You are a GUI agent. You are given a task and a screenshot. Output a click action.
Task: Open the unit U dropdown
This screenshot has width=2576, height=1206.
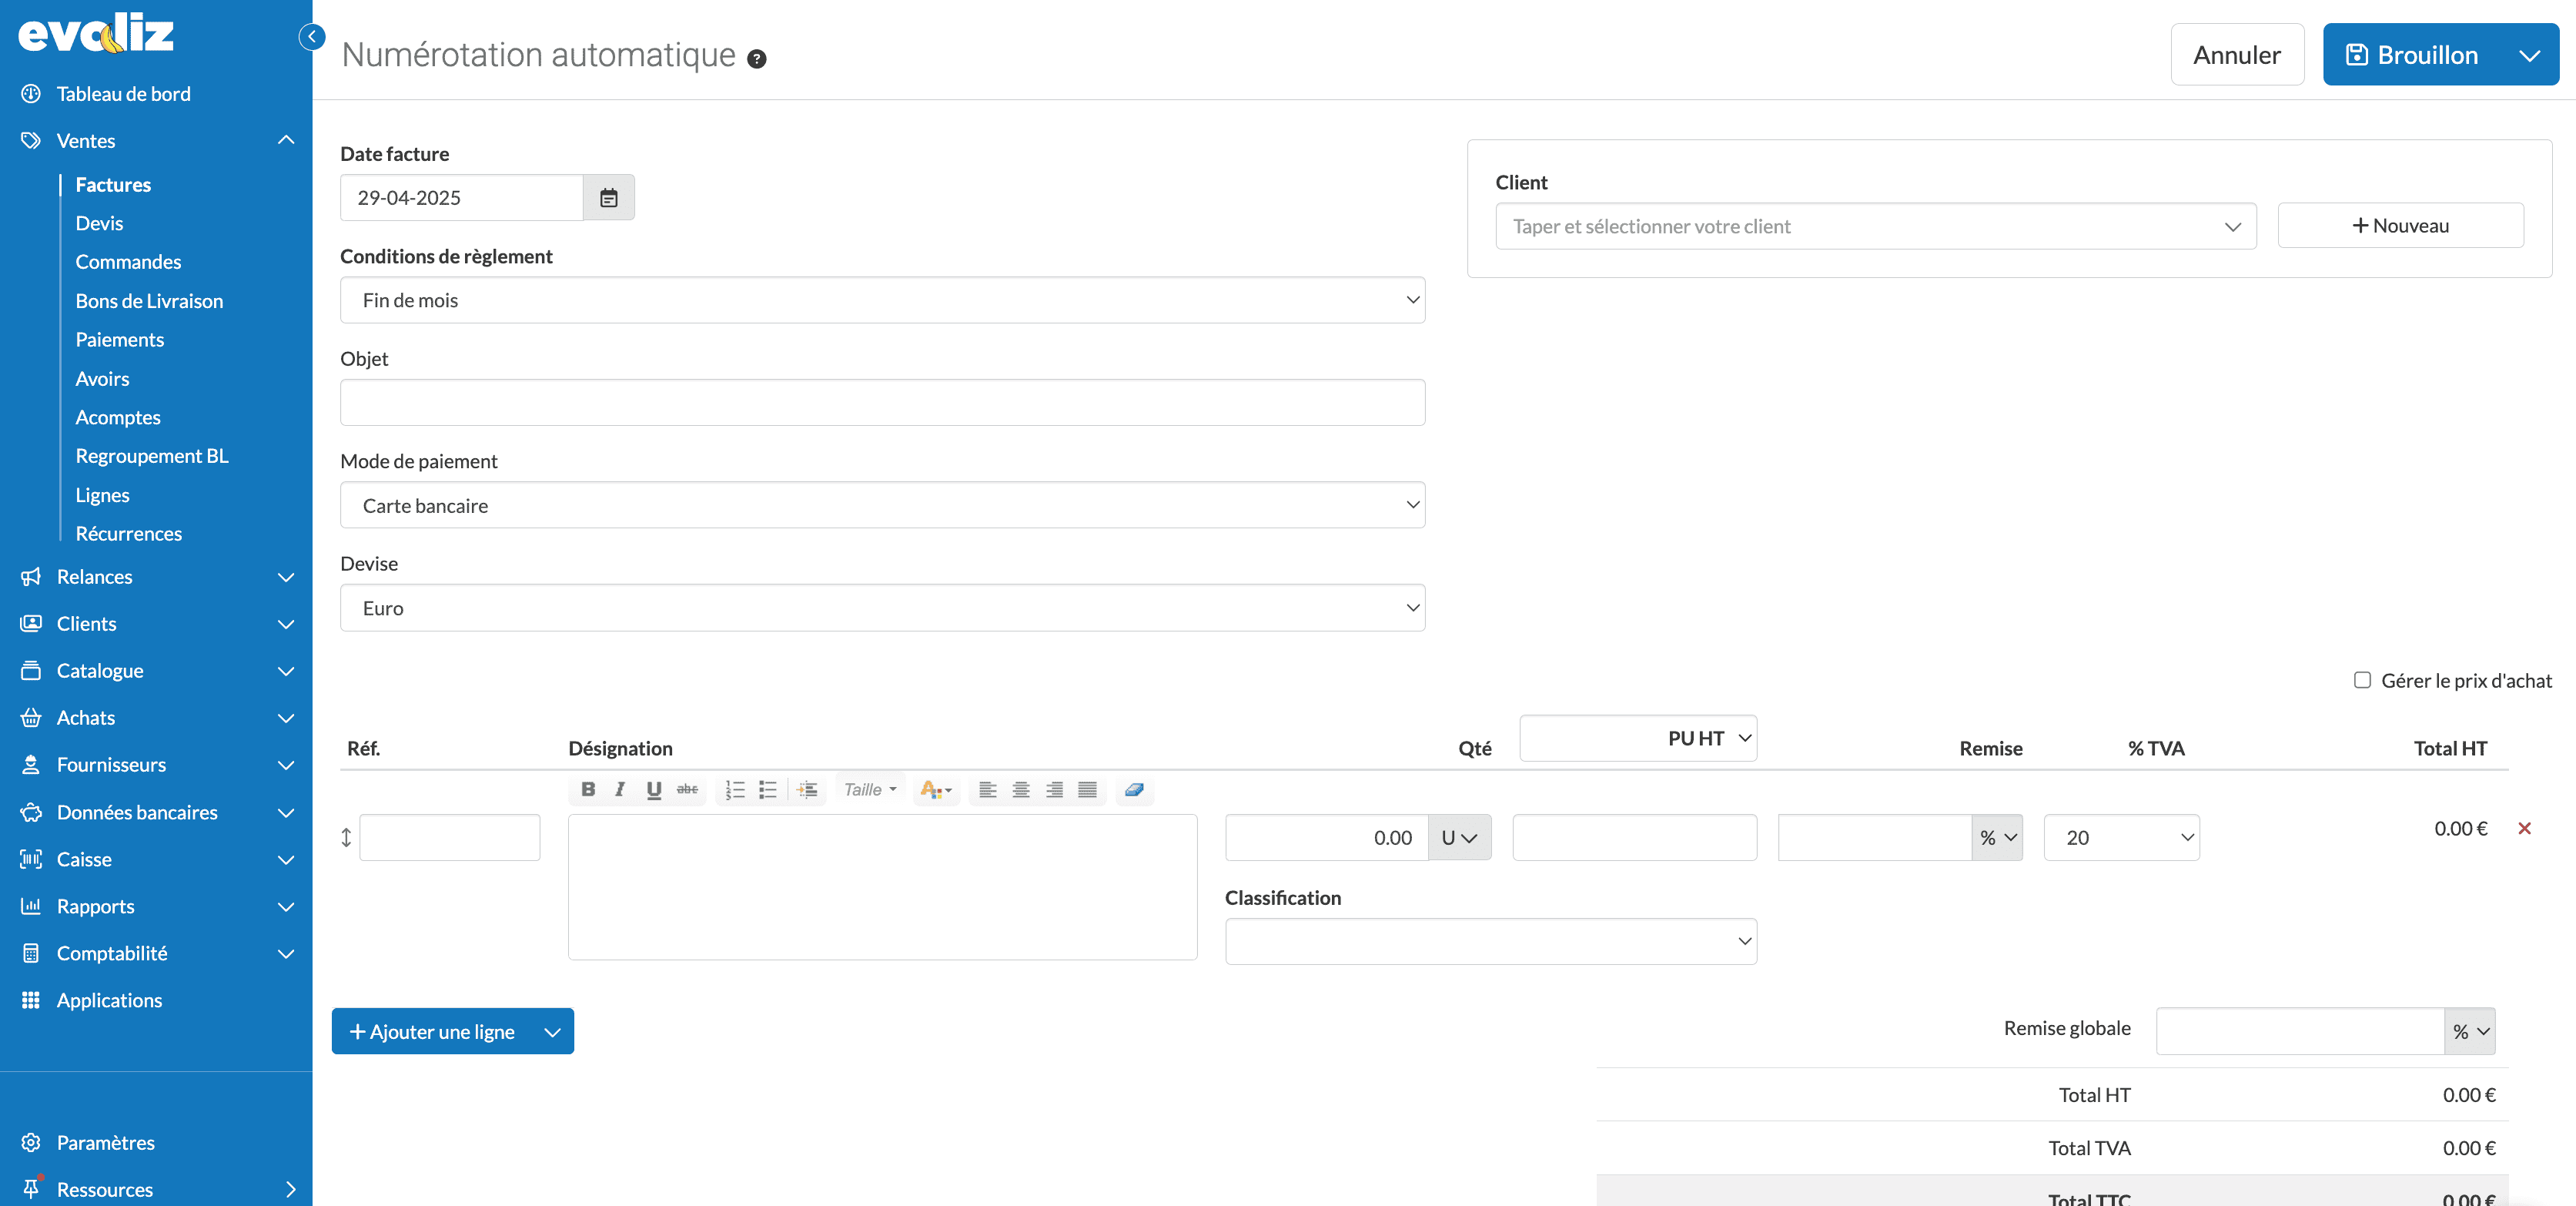click(x=1459, y=837)
